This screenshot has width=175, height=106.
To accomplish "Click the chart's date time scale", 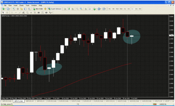I will coord(85,98).
